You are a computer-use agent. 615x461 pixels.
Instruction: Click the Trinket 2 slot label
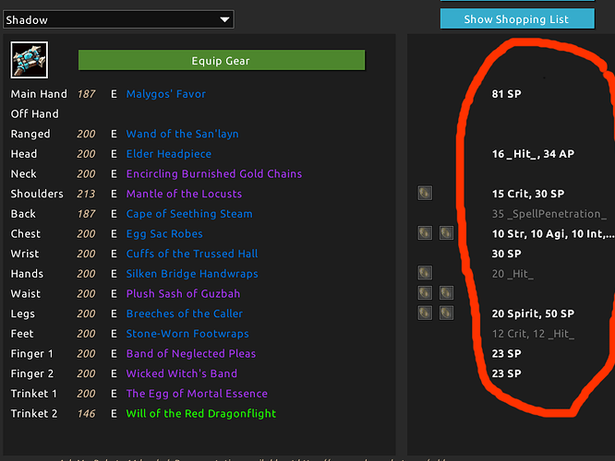(x=34, y=414)
